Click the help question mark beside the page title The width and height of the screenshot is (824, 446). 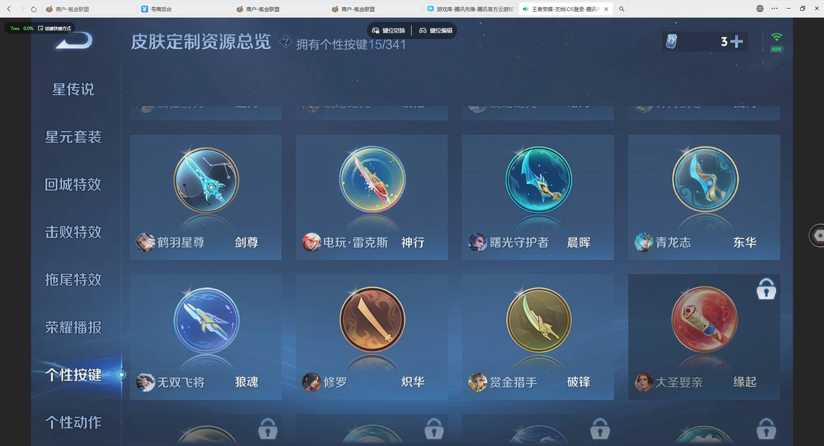pyautogui.click(x=285, y=42)
